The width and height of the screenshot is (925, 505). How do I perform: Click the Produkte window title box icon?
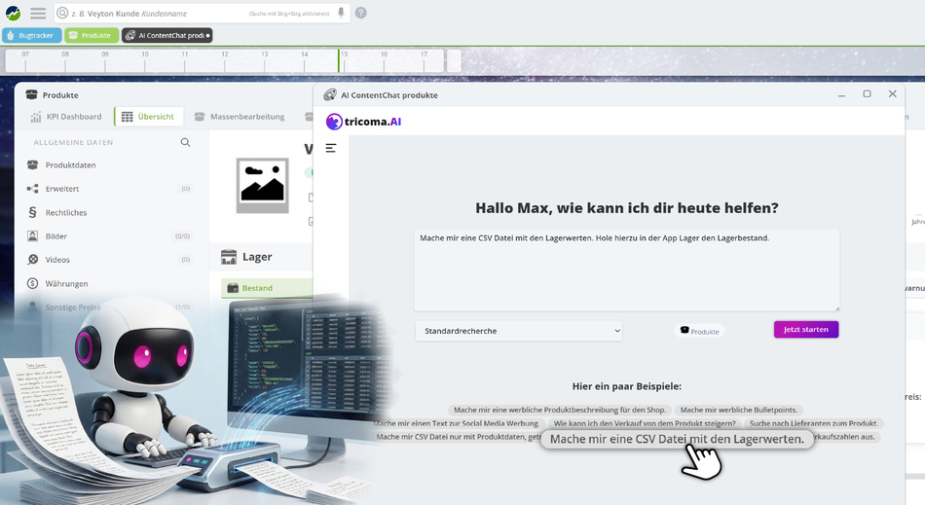click(31, 95)
